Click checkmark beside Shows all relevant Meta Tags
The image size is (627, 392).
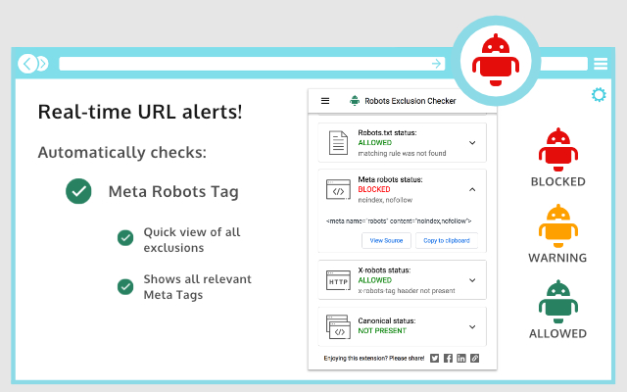[x=124, y=286]
